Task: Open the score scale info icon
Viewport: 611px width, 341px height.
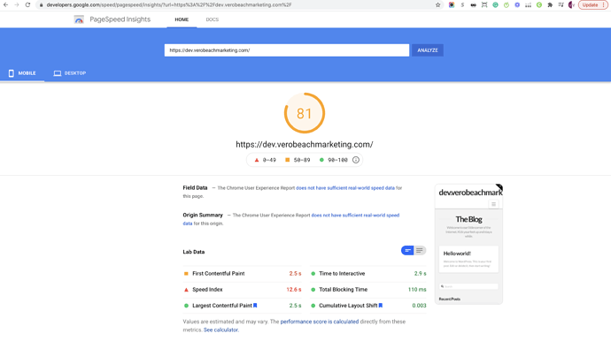Action: pos(356,160)
